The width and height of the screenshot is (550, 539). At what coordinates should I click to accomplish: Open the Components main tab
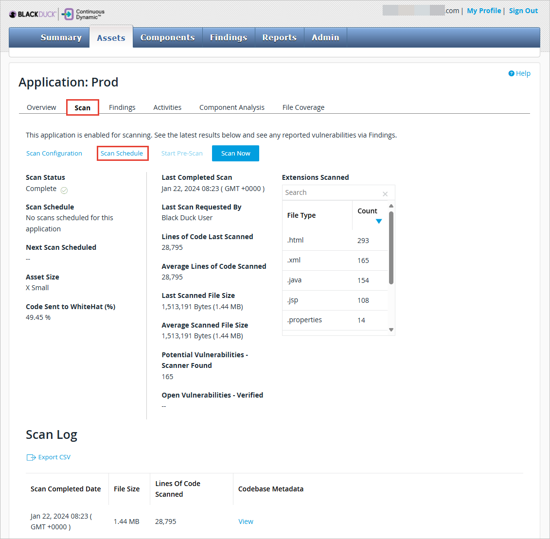coord(168,37)
